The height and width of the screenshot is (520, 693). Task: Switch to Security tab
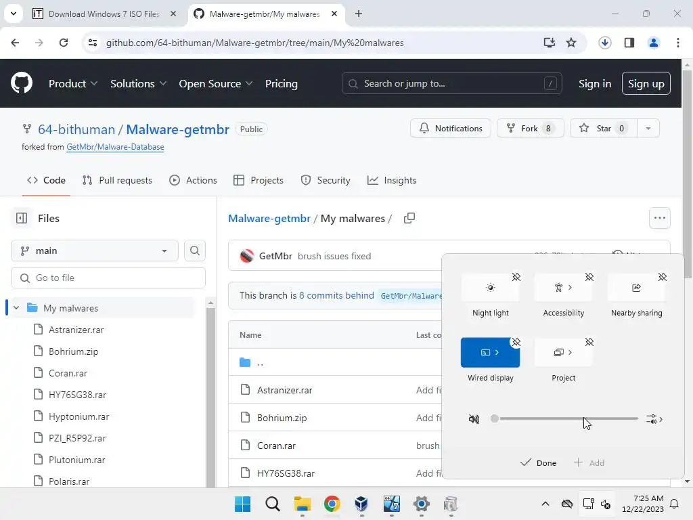point(326,180)
